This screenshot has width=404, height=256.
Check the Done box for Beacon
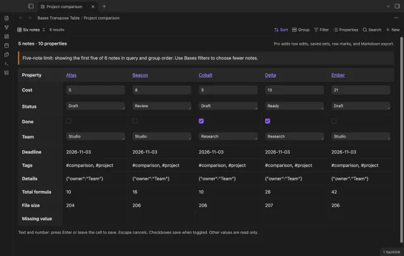click(x=134, y=121)
